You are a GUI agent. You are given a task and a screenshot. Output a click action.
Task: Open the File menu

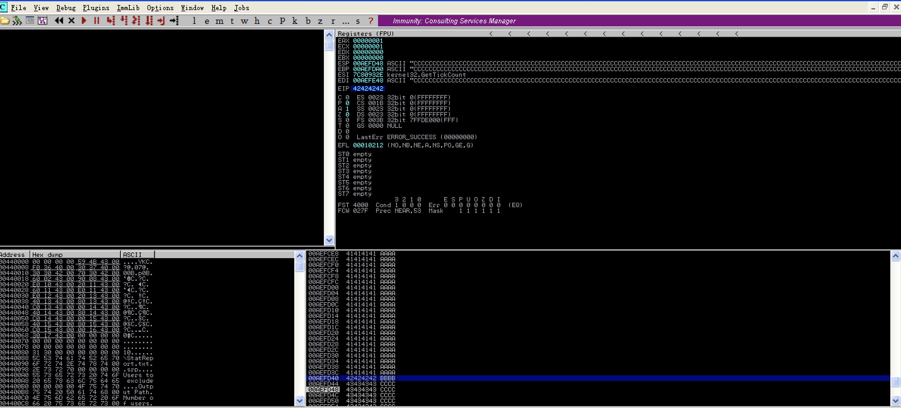pos(19,8)
